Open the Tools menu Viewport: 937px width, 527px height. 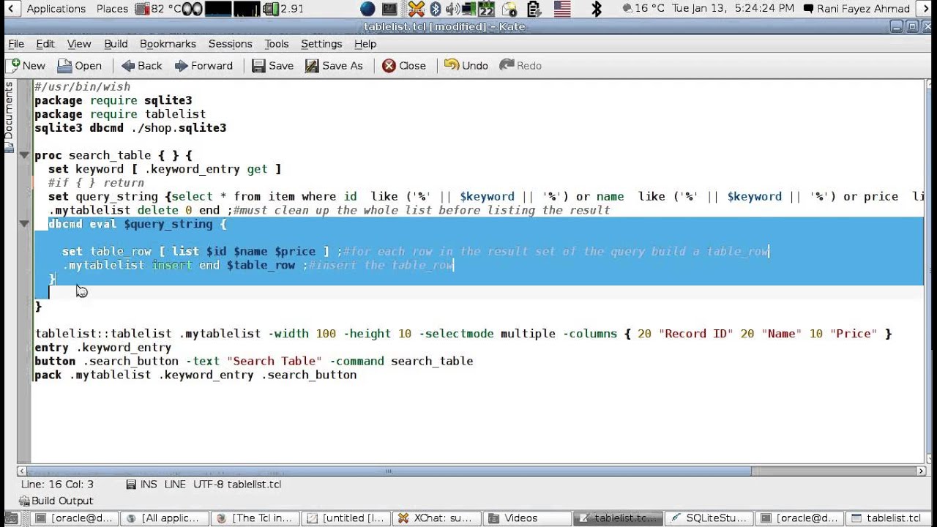tap(277, 44)
